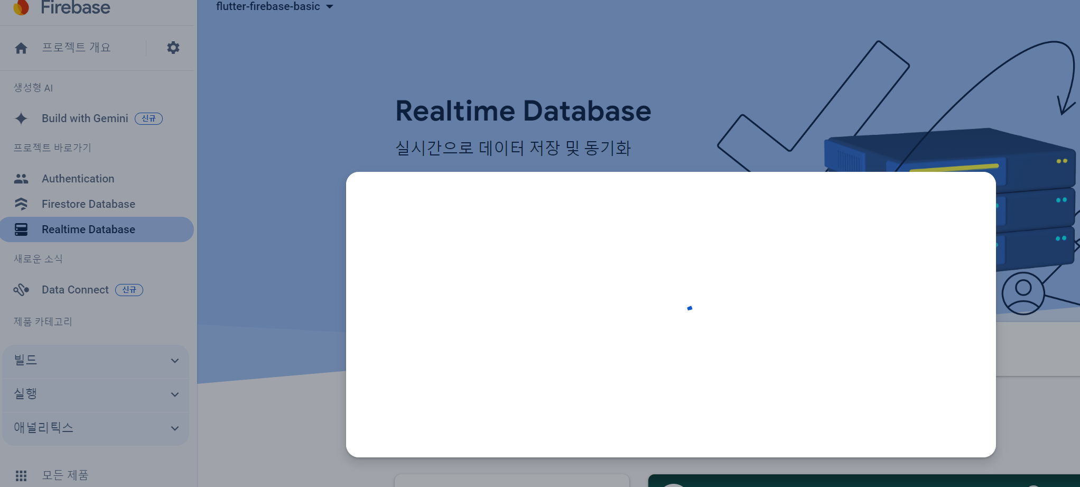Open 프로젝트 개요 page
The width and height of the screenshot is (1080, 487).
77,48
